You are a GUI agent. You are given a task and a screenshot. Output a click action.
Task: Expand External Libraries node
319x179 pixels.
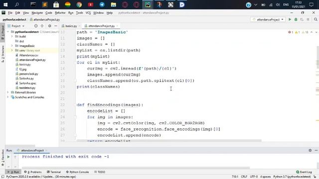pyautogui.click(x=8, y=92)
